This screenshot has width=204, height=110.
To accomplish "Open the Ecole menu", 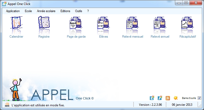I will [x=28, y=11].
